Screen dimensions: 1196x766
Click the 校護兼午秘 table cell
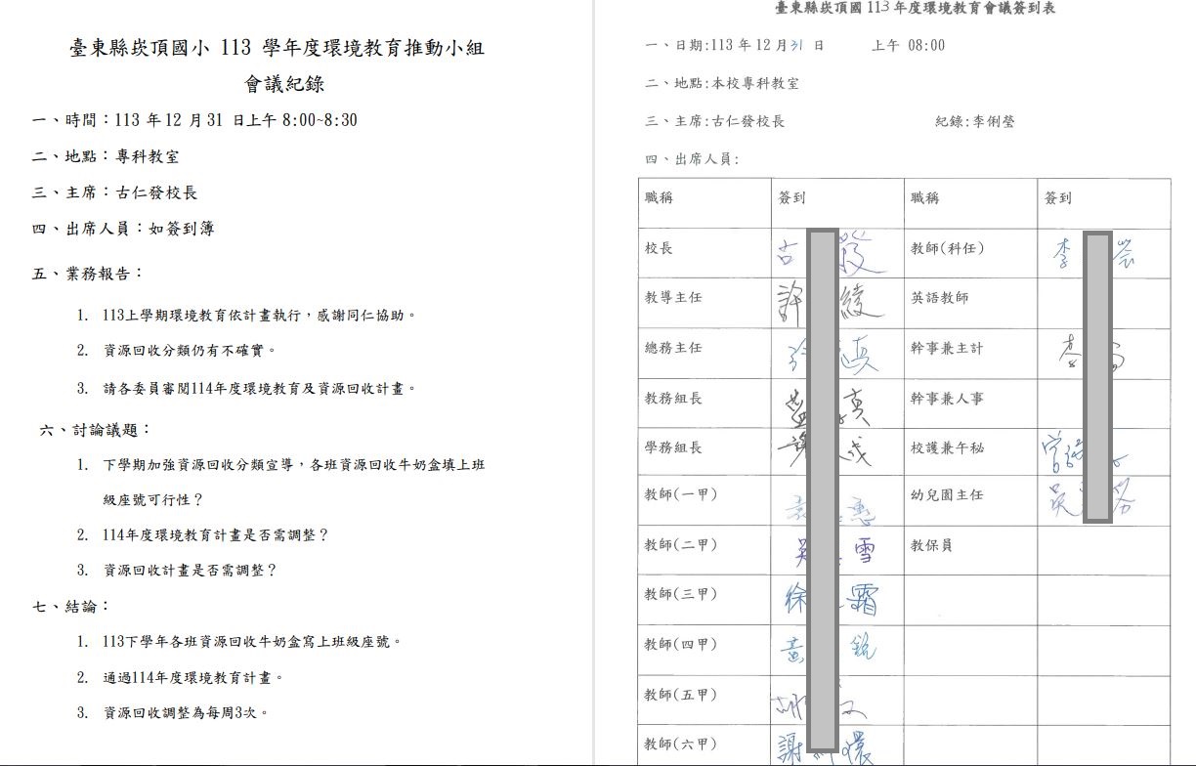[x=947, y=447]
